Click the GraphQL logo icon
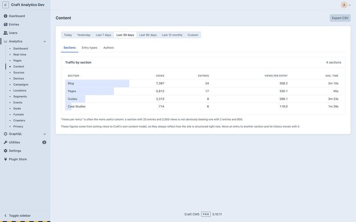 [x=5, y=134]
